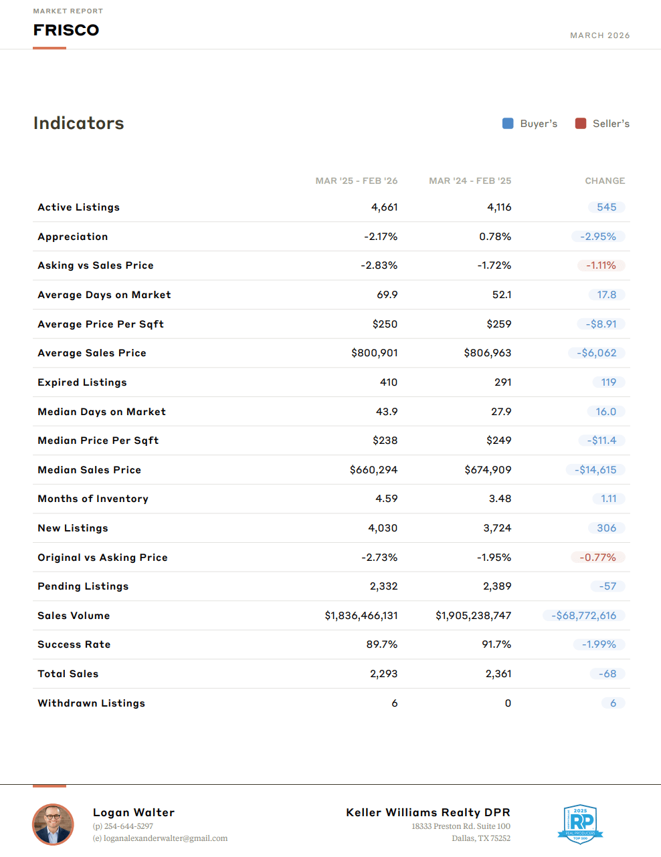Select the Median Sales Price row label
This screenshot has height=857, width=661.
pos(89,470)
